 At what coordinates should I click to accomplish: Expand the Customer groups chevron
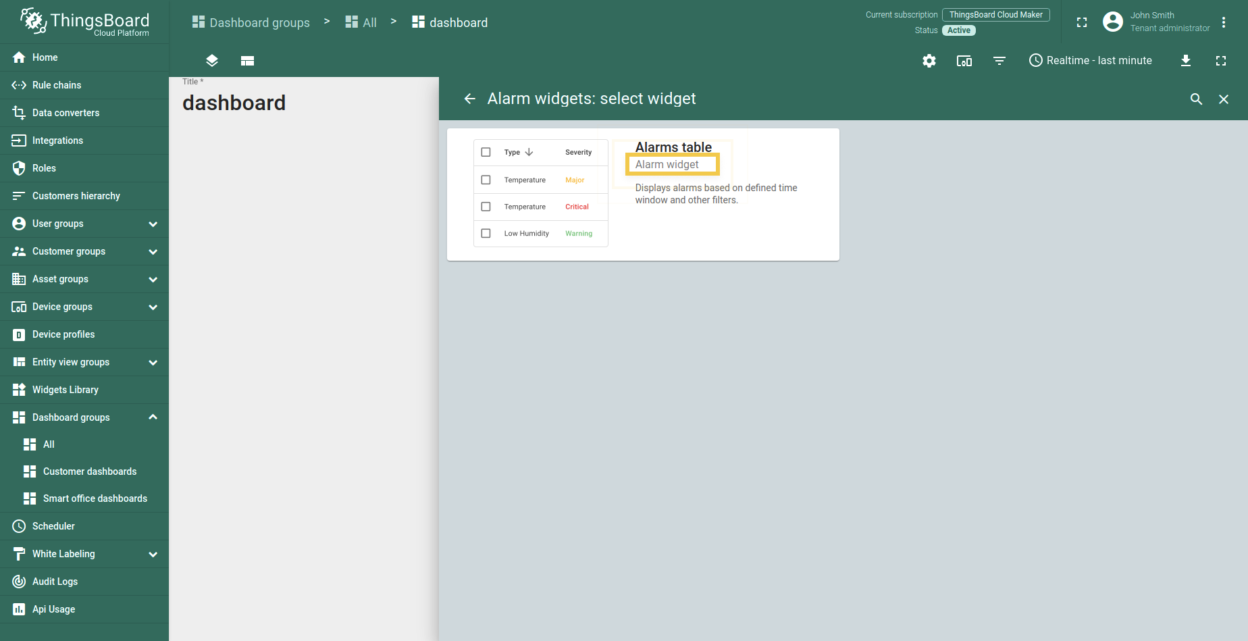click(153, 251)
